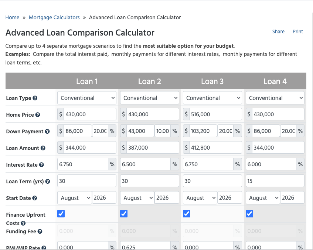Viewport: 313px width, 250px height.
Task: Open help icon next to Loan Amount
Action: (x=43, y=148)
